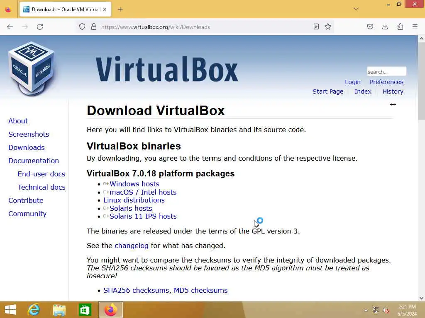
Task: Click the padlock site security icon
Action: pyautogui.click(x=94, y=26)
